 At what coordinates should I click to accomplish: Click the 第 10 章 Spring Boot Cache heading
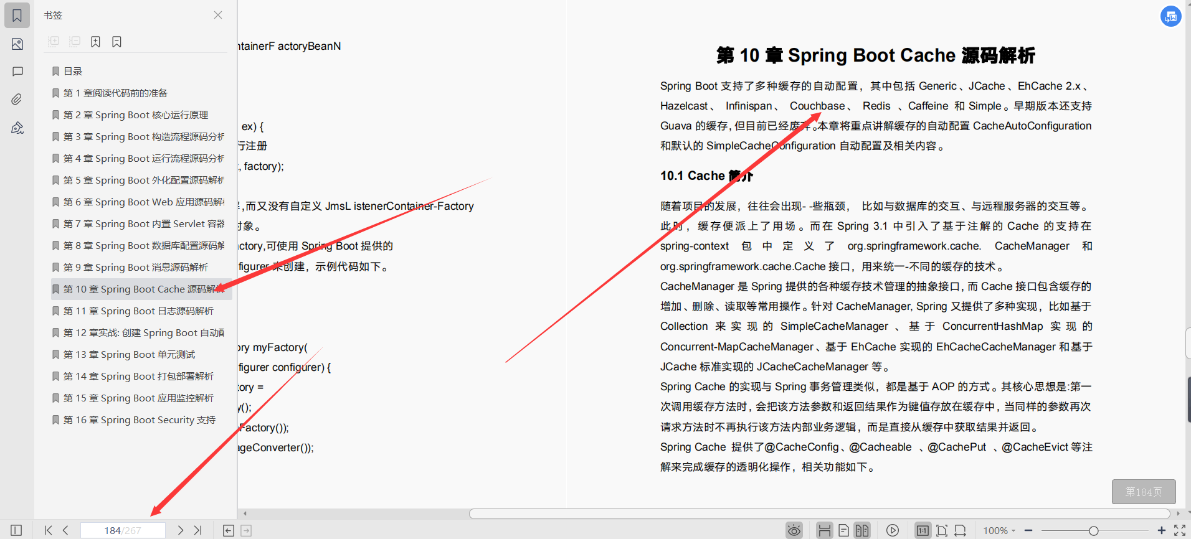coord(876,55)
